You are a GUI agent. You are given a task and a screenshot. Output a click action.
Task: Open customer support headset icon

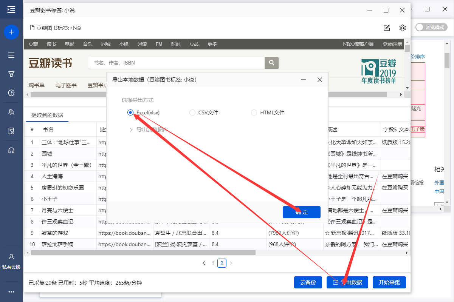[11, 150]
